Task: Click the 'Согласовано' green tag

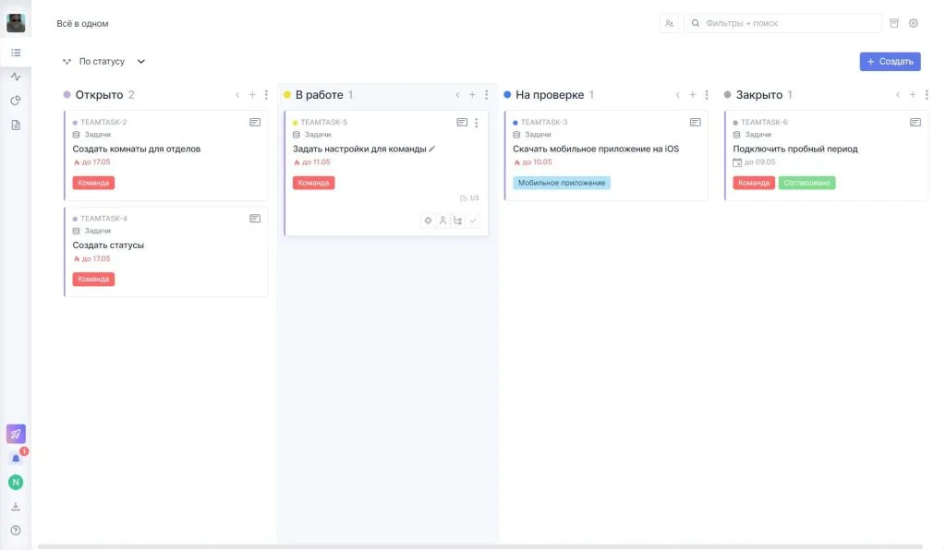Action: pyautogui.click(x=807, y=183)
